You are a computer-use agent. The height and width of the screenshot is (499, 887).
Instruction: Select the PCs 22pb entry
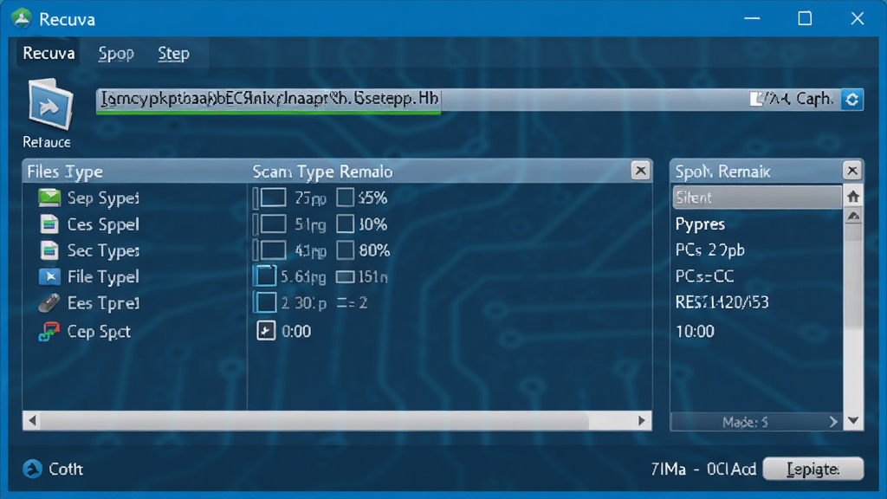click(710, 250)
